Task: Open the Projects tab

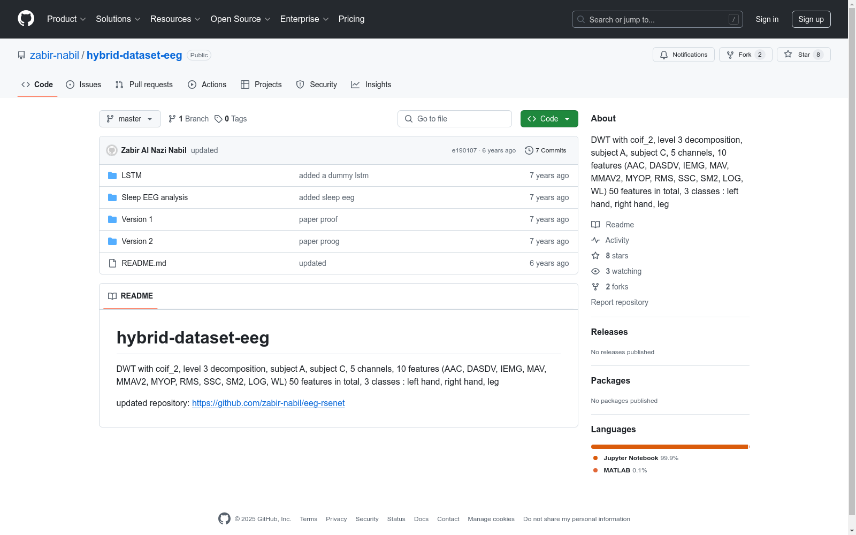Action: [x=261, y=85]
